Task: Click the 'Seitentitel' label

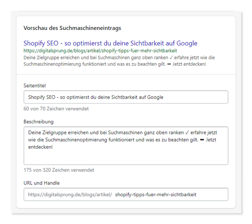Action: pos(34,85)
